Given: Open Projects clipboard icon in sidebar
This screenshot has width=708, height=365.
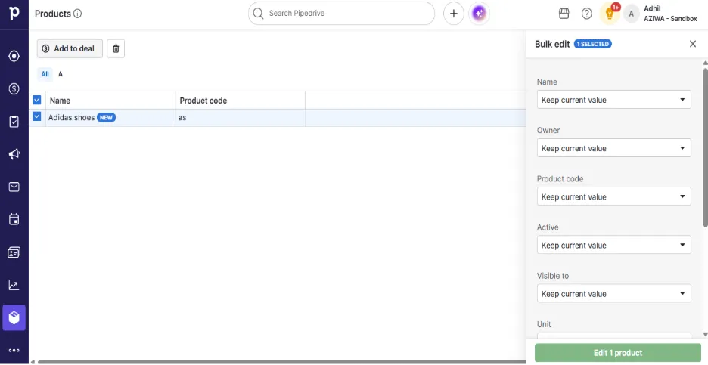Looking at the screenshot, I should [14, 122].
